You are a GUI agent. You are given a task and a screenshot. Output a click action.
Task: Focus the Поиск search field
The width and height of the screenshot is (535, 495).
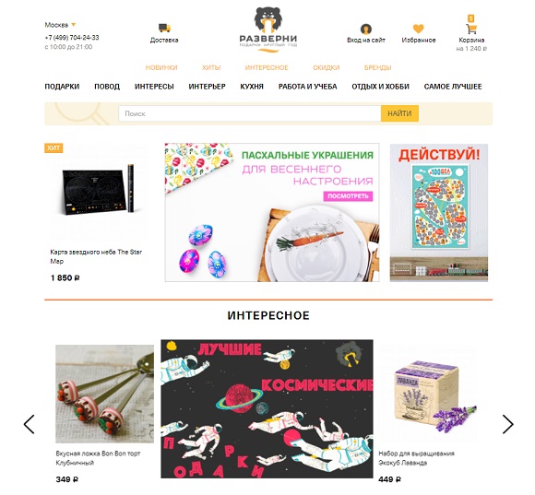click(250, 113)
